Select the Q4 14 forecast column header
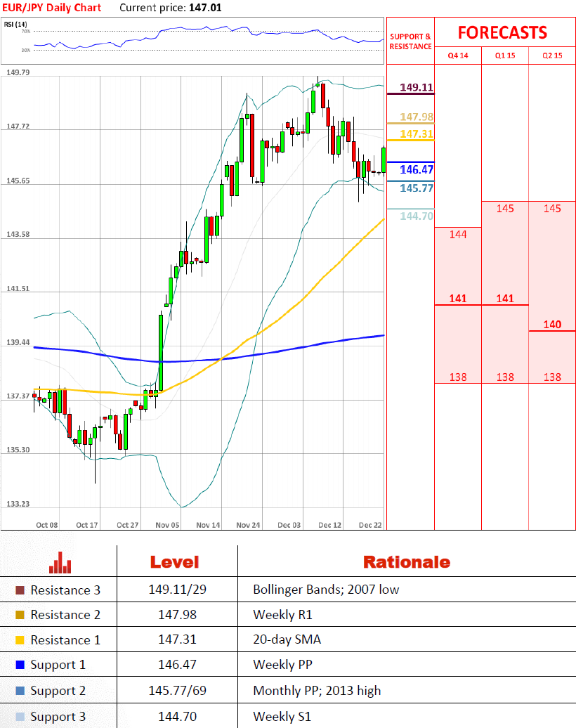576x728 pixels. tap(458, 56)
